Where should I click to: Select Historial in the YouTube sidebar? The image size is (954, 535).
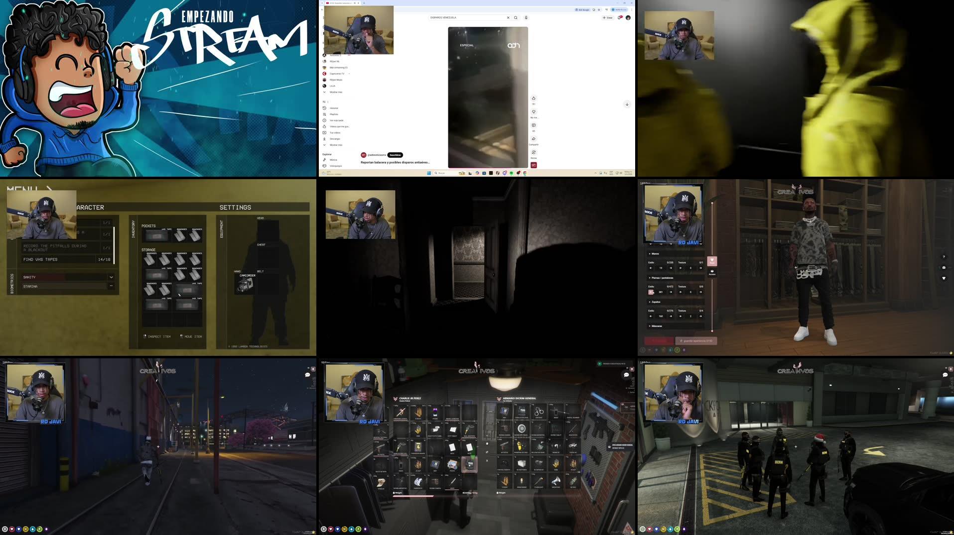click(335, 108)
